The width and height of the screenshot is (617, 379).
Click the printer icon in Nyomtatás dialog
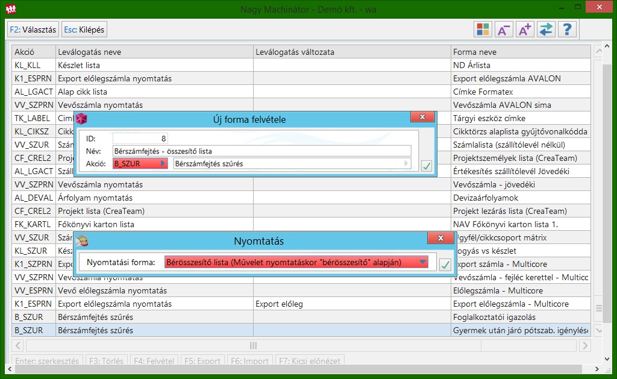(82, 240)
